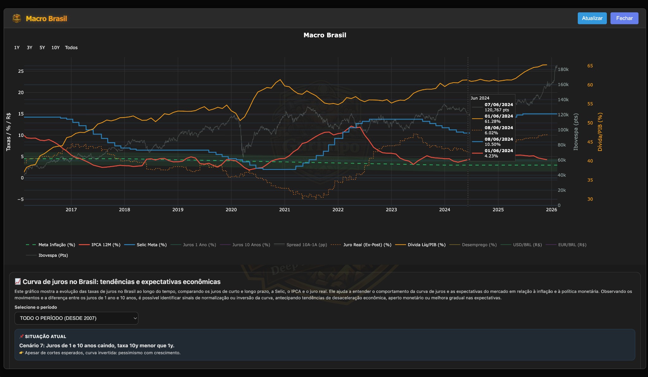Select the 3Y range option
The width and height of the screenshot is (648, 377).
pos(29,47)
